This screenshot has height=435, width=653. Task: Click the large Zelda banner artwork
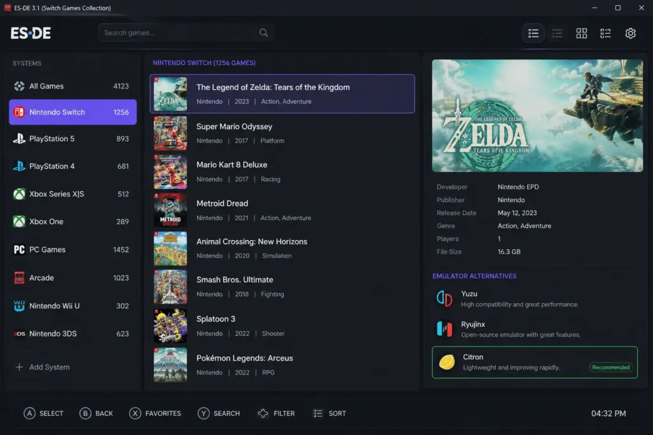537,116
